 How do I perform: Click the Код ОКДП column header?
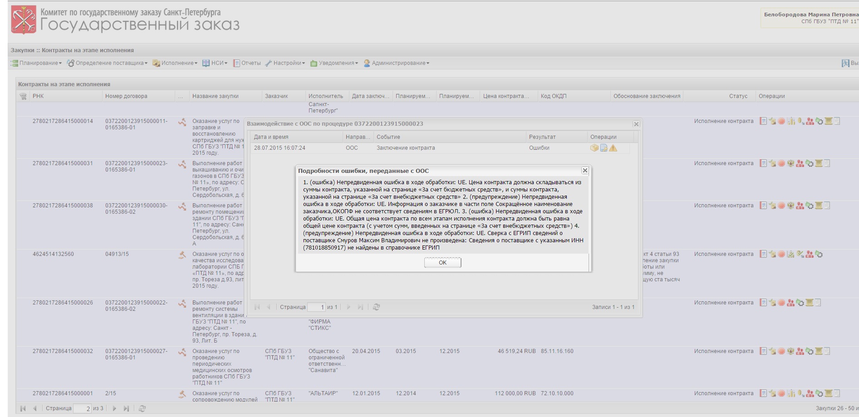(x=574, y=96)
